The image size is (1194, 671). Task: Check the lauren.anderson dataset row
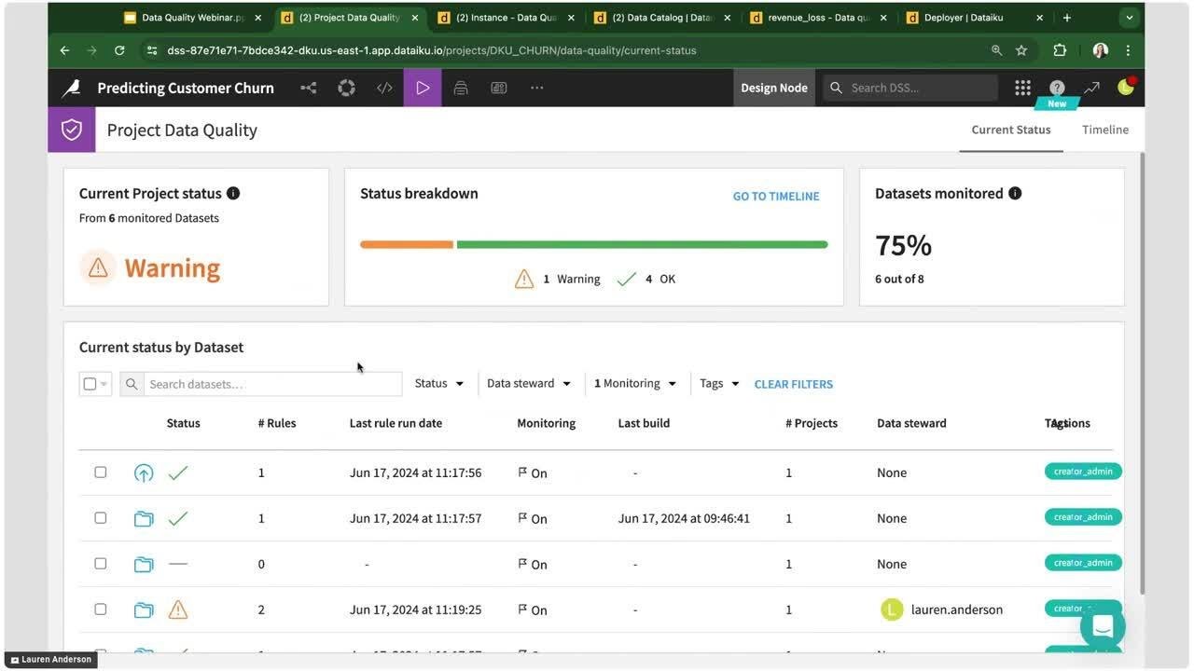tap(101, 609)
